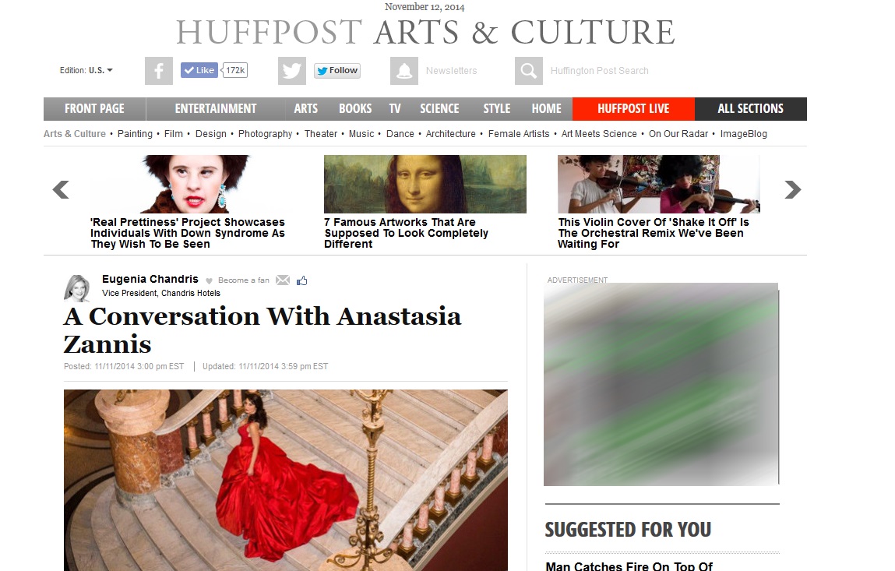This screenshot has width=895, height=571.
Task: Open the ENTERTAINMENT navigation menu
Action: (216, 108)
